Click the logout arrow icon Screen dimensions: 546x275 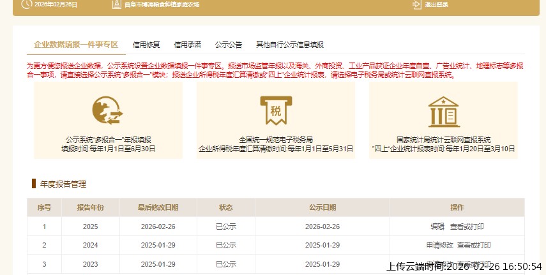click(416, 4)
